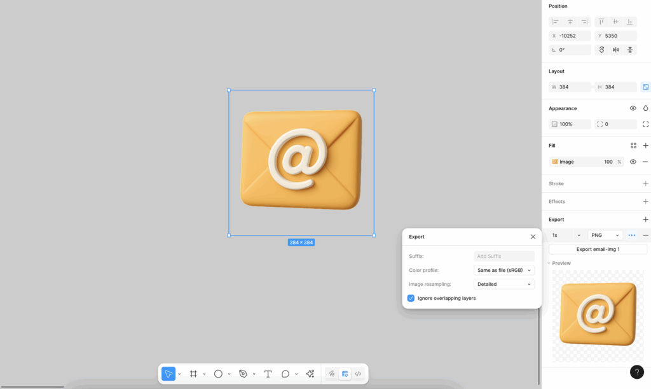Image resolution: width=651 pixels, height=389 pixels.
Task: Open Color profile dropdown
Action: 504,270
